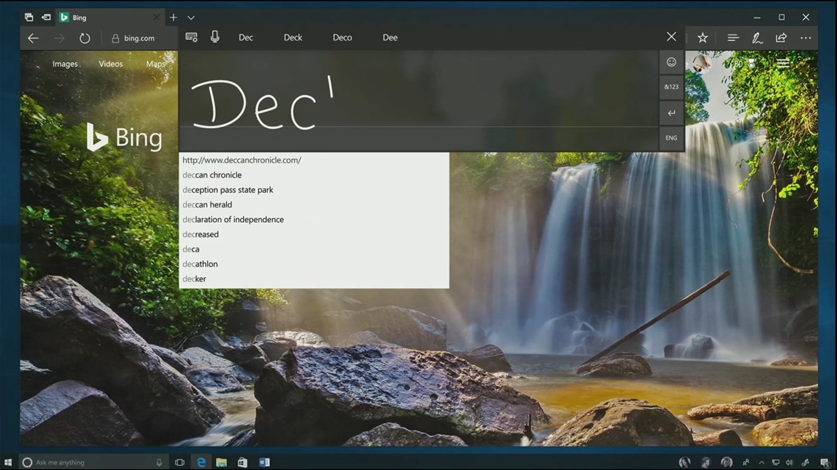
Task: Go forward with the forward arrow
Action: pyautogui.click(x=59, y=38)
